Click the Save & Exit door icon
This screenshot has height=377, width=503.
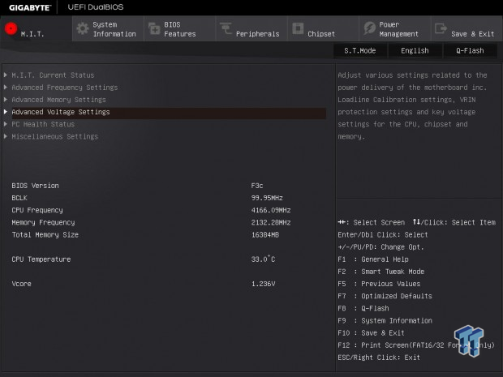click(x=441, y=28)
